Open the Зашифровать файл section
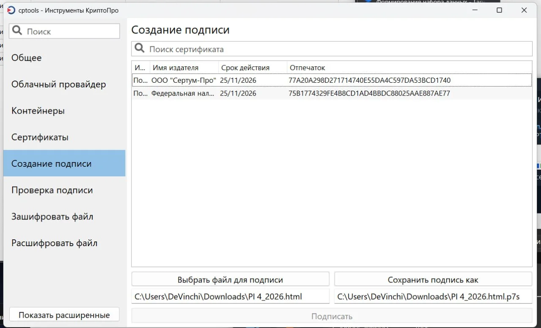This screenshot has width=541, height=328. click(x=64, y=217)
